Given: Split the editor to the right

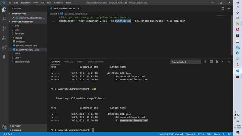Looking at the screenshot, I should pos(223,8).
